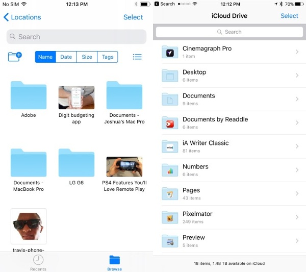Select the "Pixelmator" label

coord(197,214)
